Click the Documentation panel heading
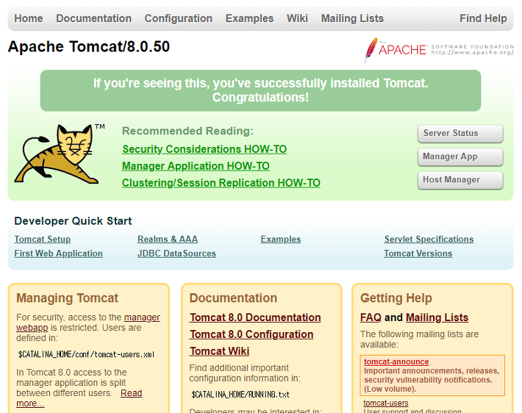 [233, 298]
